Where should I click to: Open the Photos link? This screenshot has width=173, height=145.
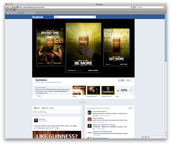75,96
